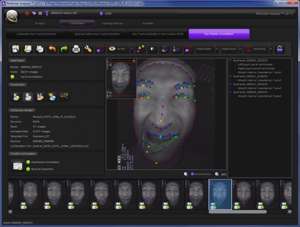Click the printer icon in the toolbar
Image resolution: width=300 pixels, height=227 pixels.
point(76,49)
